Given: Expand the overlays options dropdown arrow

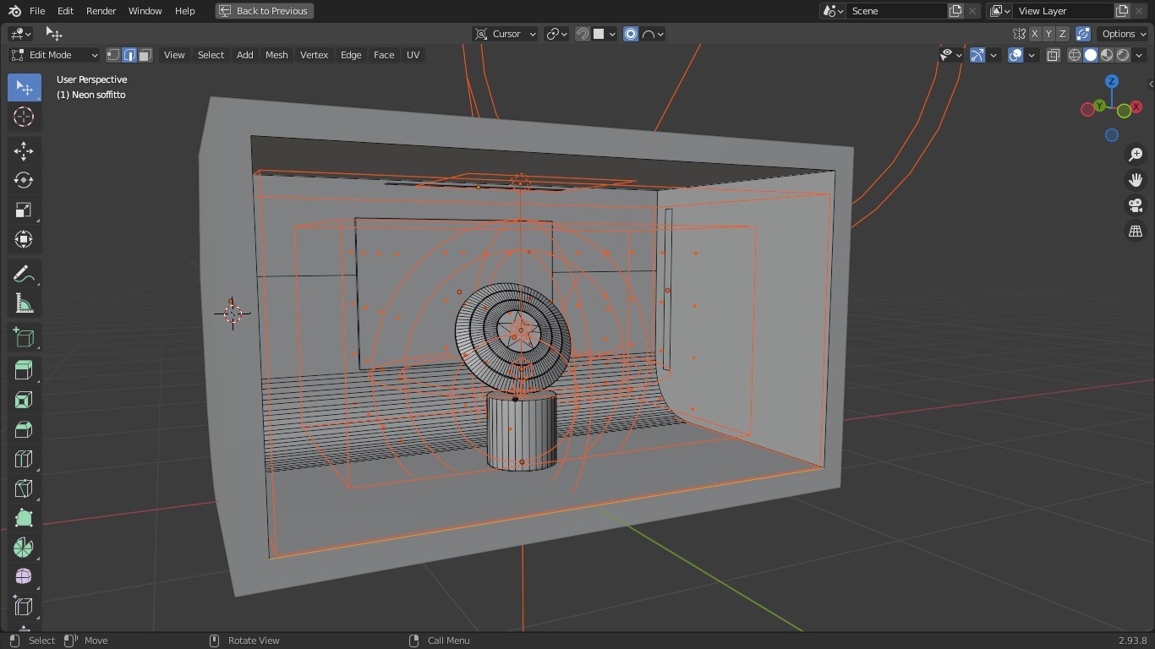Looking at the screenshot, I should coord(1032,55).
